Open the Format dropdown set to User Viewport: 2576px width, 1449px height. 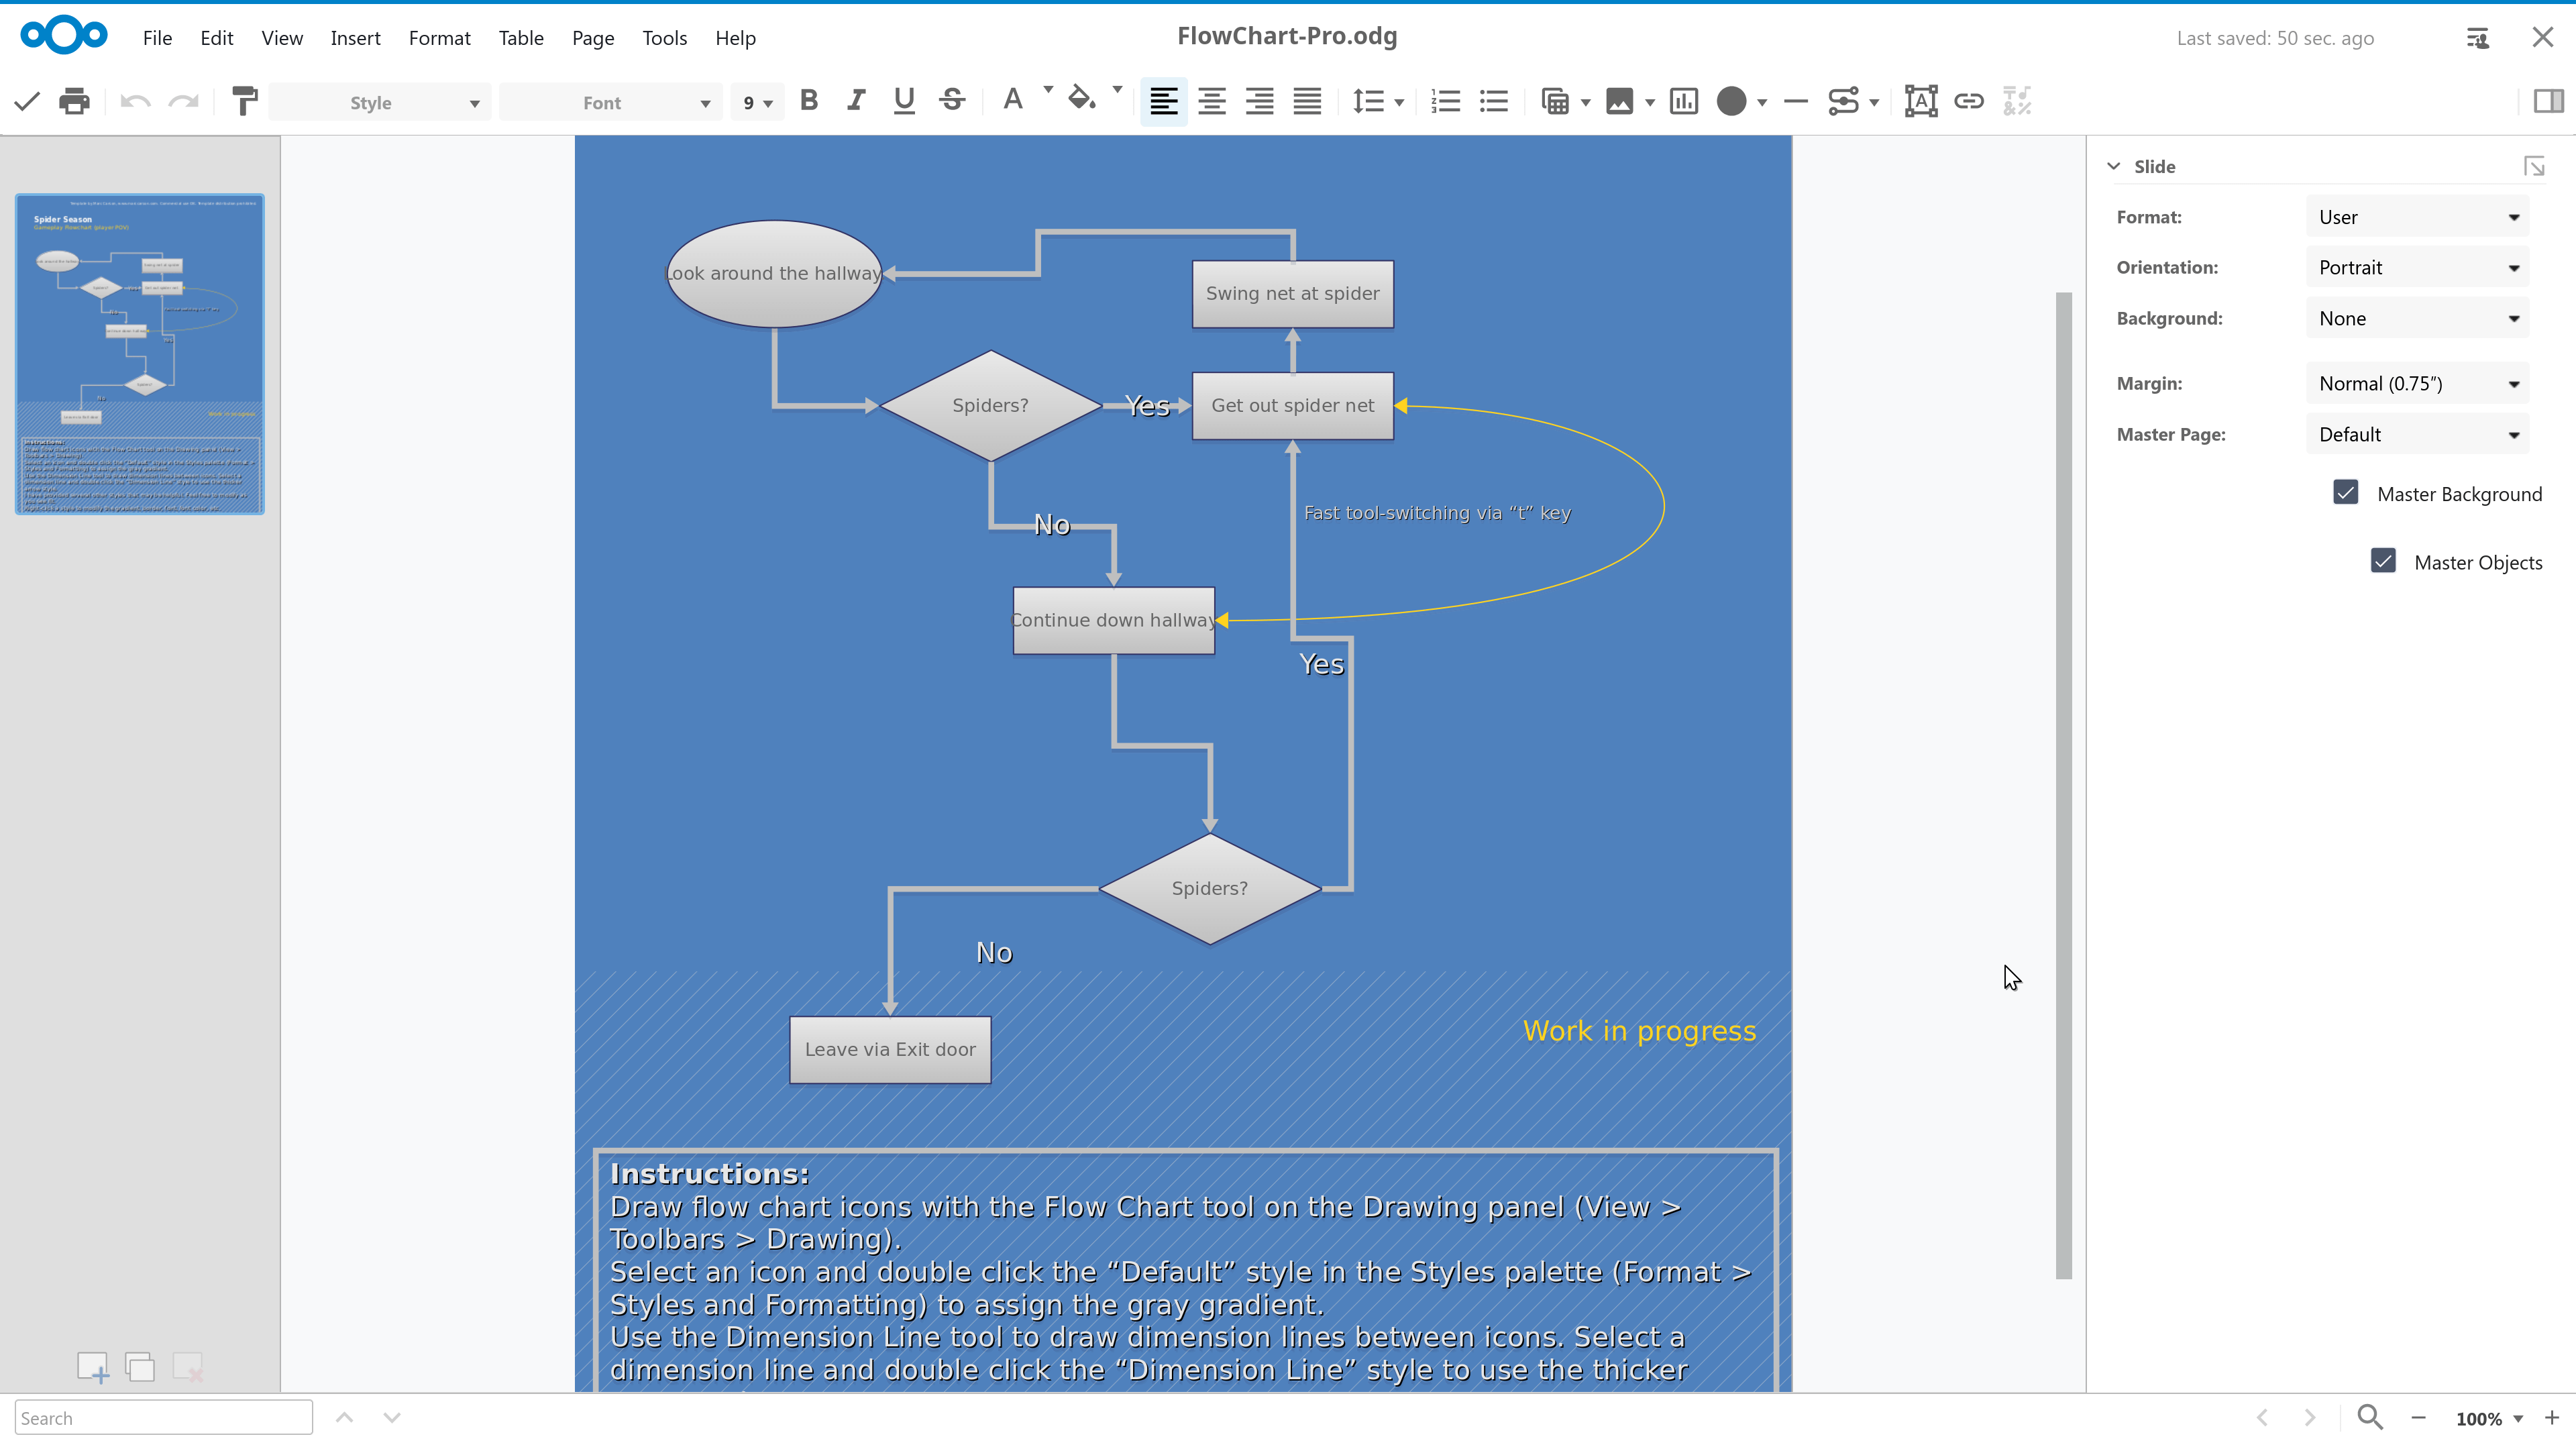(2417, 217)
